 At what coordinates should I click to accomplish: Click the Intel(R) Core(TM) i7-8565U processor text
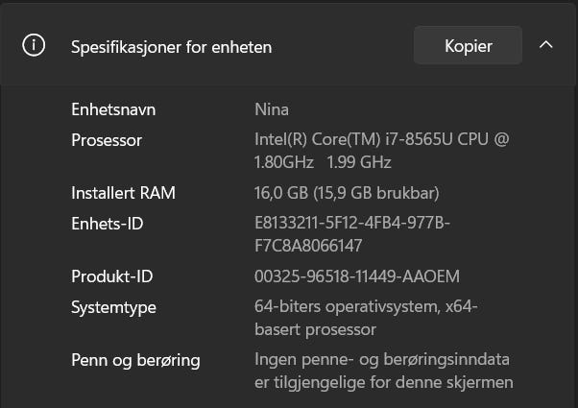pos(381,140)
